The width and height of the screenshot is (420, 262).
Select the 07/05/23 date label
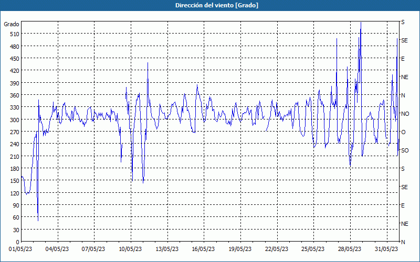click(x=93, y=249)
